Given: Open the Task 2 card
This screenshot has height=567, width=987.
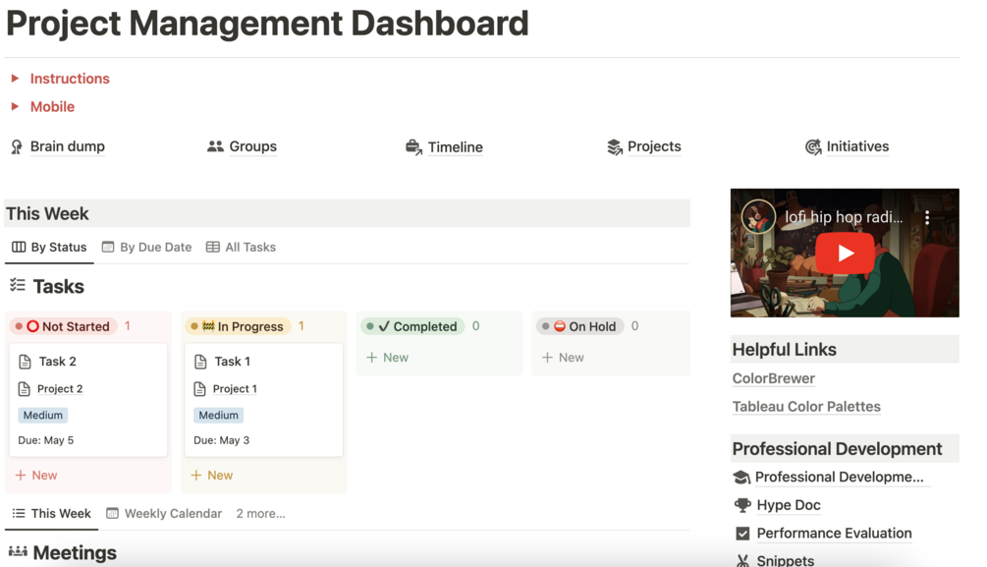Looking at the screenshot, I should tap(58, 362).
